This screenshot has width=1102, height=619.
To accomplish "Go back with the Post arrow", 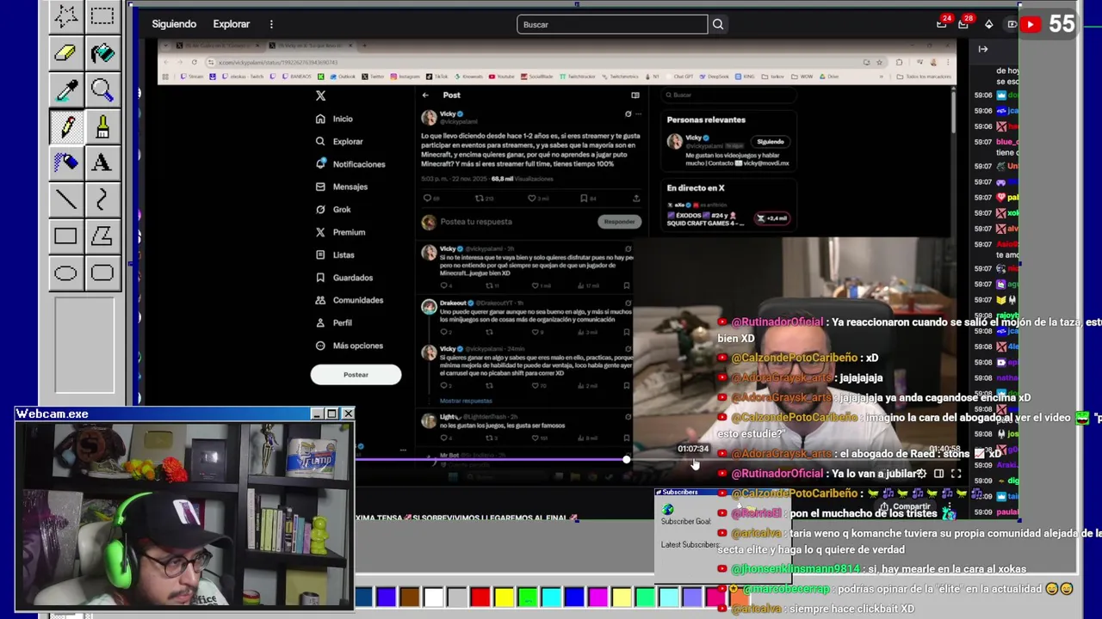I will point(425,95).
